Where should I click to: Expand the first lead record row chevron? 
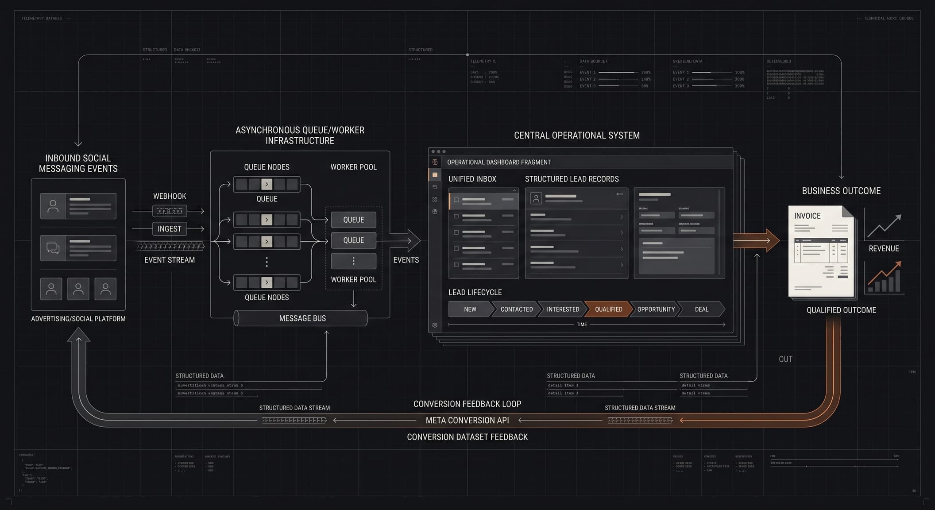tap(622, 217)
